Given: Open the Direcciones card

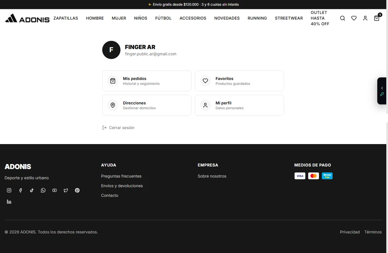Looking at the screenshot, I should [x=147, y=105].
